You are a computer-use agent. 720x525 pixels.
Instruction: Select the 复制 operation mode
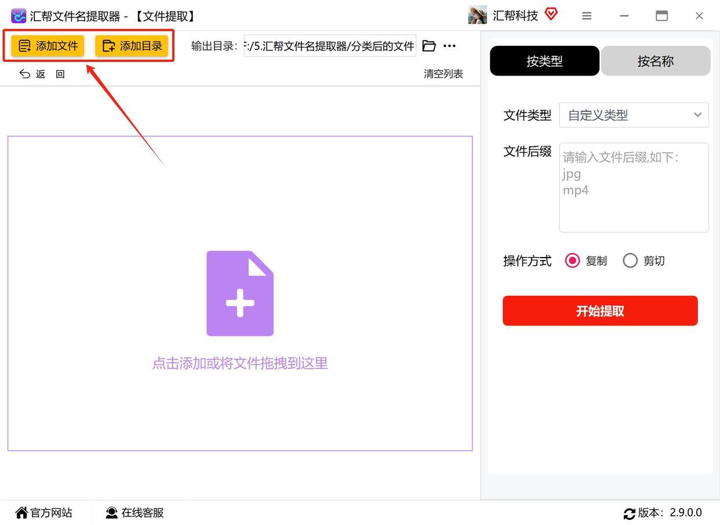click(572, 260)
